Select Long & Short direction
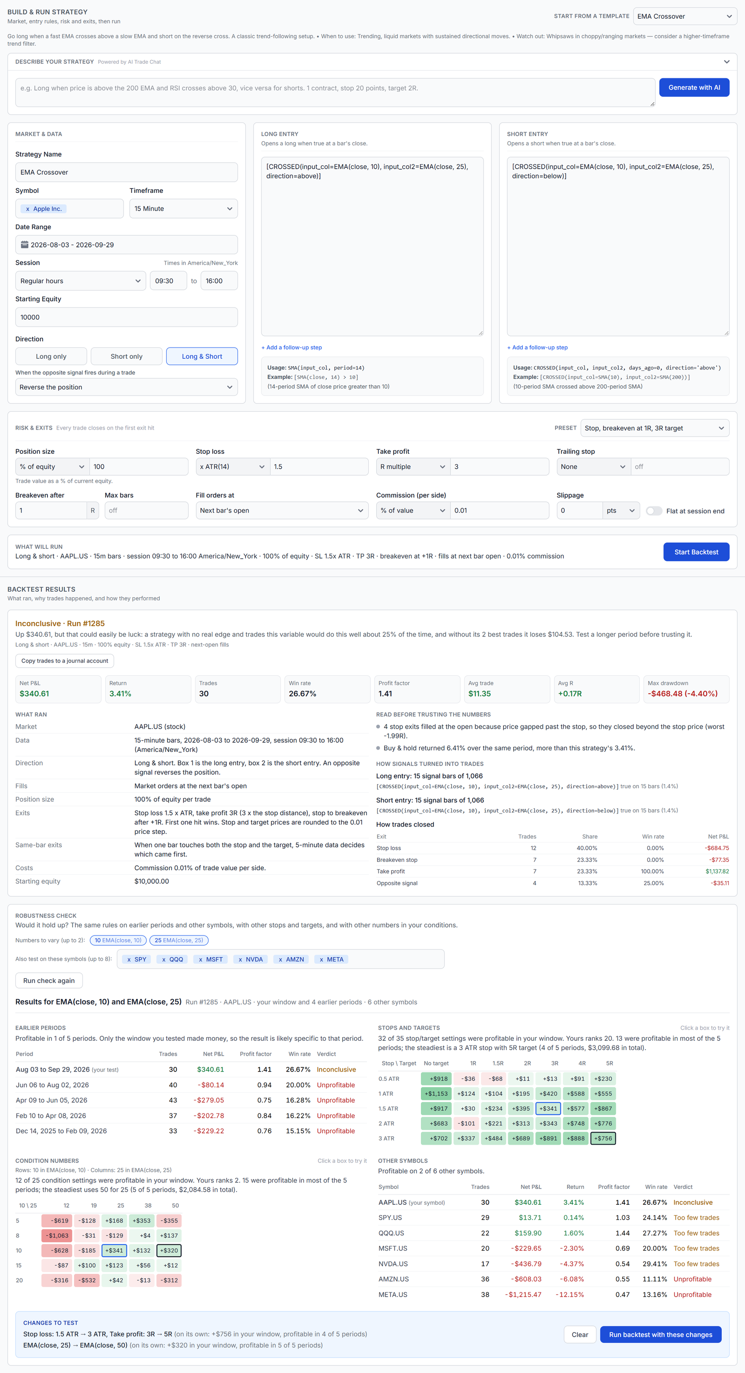This screenshot has height=1373, width=745. pyautogui.click(x=202, y=356)
